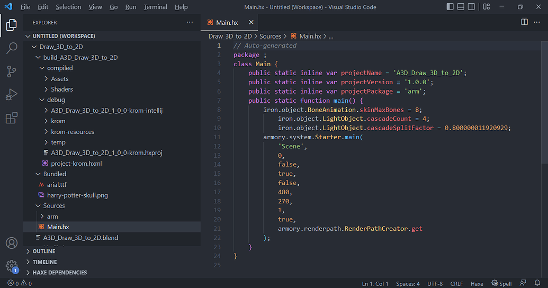The image size is (548, 288).
Task: Expand the TIMELINE section
Action: coord(112,262)
